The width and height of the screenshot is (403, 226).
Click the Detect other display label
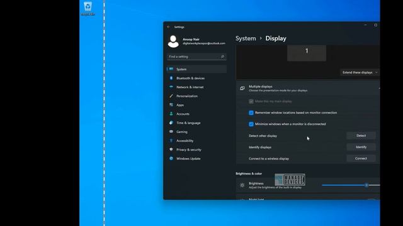click(x=263, y=136)
